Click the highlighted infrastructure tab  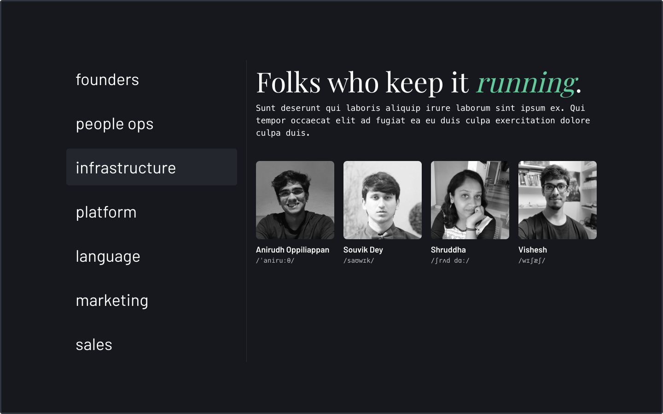[126, 168]
